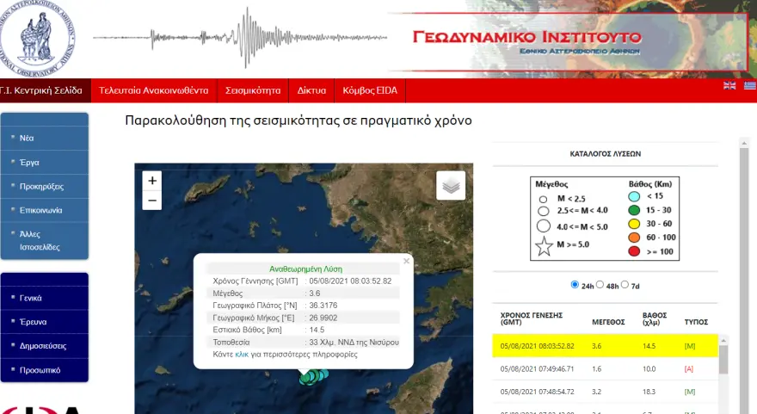Open the Νέα sidebar link
This screenshot has width=757, height=414.
(28, 138)
